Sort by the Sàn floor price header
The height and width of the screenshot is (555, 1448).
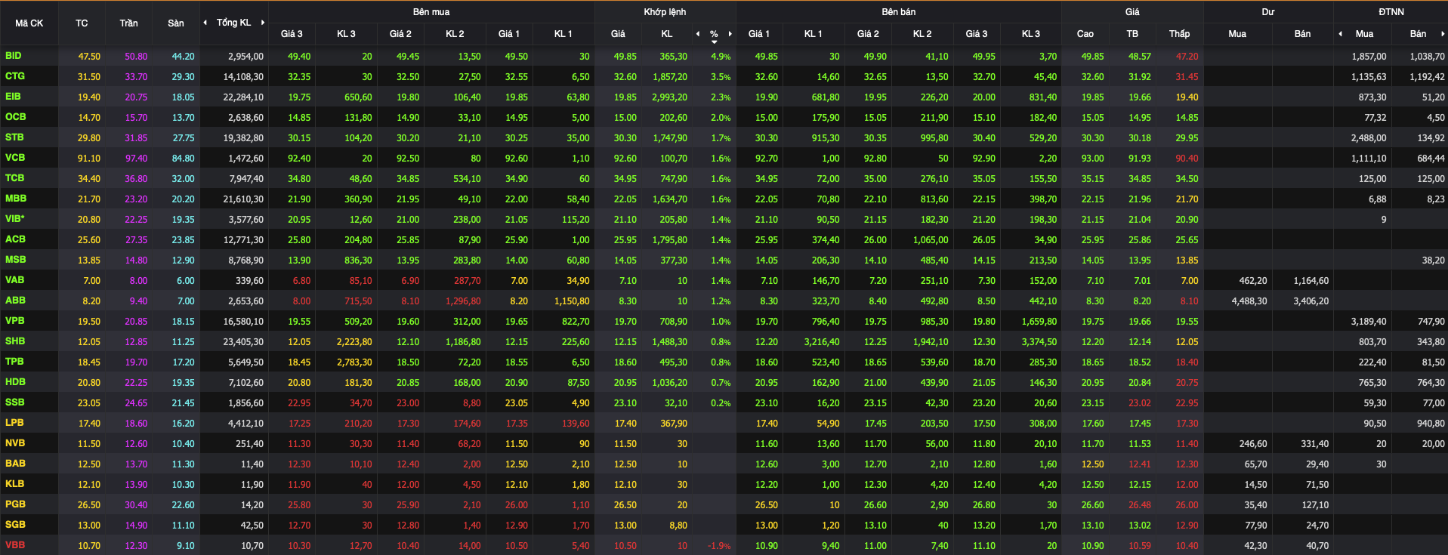pyautogui.click(x=176, y=23)
